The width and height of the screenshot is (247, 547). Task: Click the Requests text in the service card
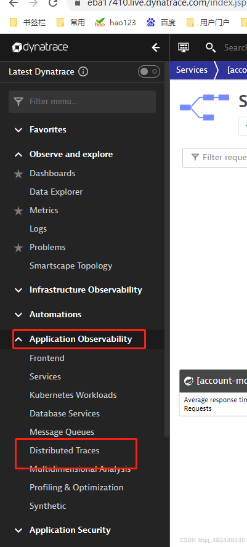pyautogui.click(x=198, y=408)
